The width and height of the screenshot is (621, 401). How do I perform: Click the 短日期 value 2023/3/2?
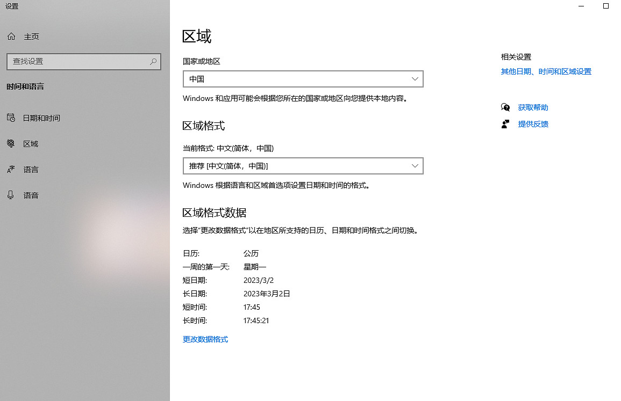tap(259, 280)
